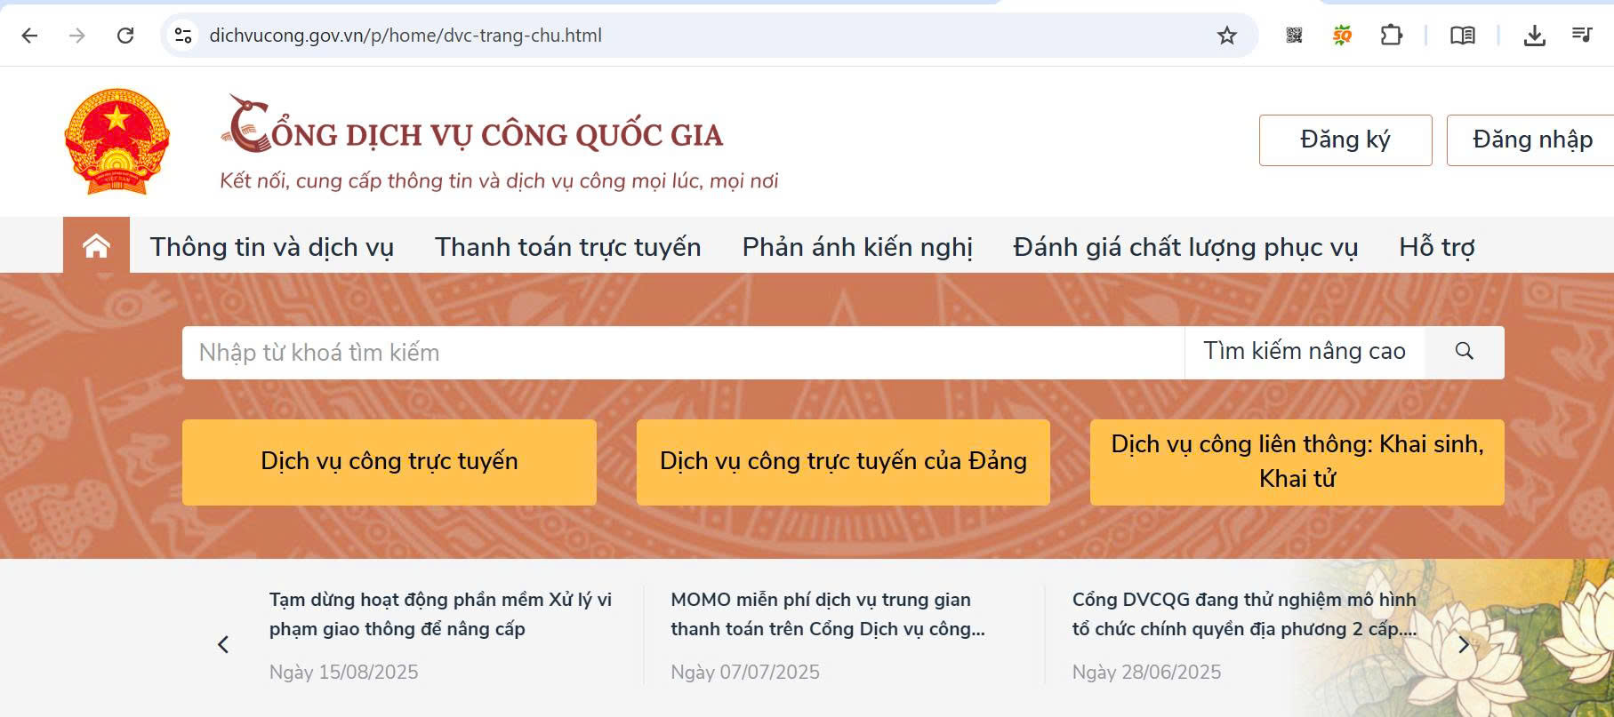Bookmark this page with the star icon
Viewport: 1614px width, 717px height.
pos(1226,36)
